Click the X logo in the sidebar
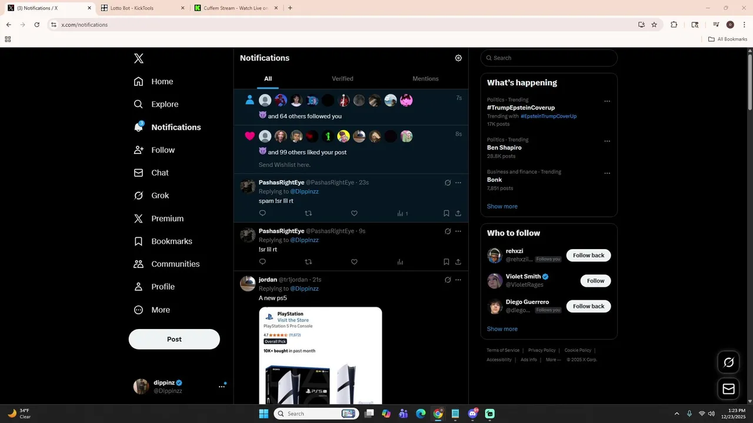 (x=139, y=58)
